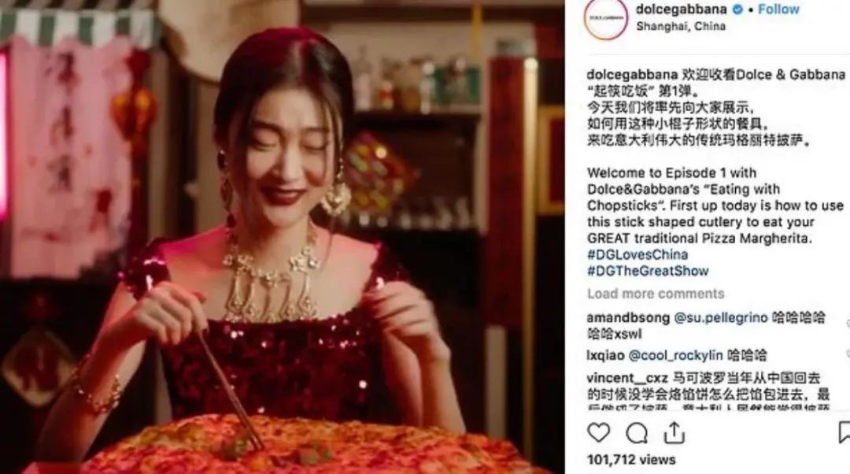Viewport: 850px width, 474px height.
Task: Open the Shanghai, China location
Action: coord(681,26)
